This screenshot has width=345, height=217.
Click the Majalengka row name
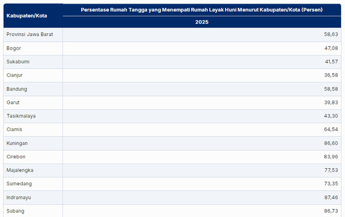click(x=20, y=170)
